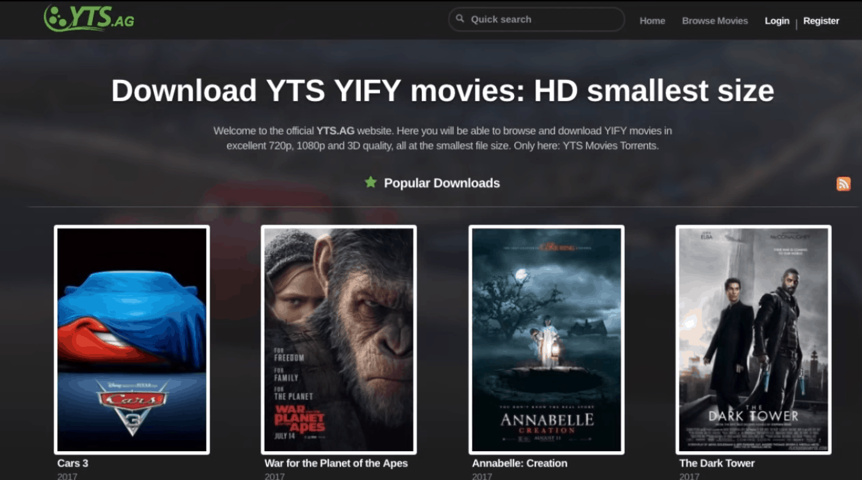Click The Dark Tower title link
Image resolution: width=862 pixels, height=480 pixels.
coord(717,463)
